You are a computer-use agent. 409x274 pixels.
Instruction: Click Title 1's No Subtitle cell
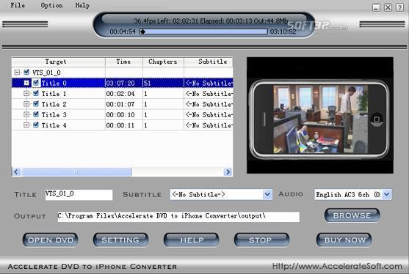[209, 94]
